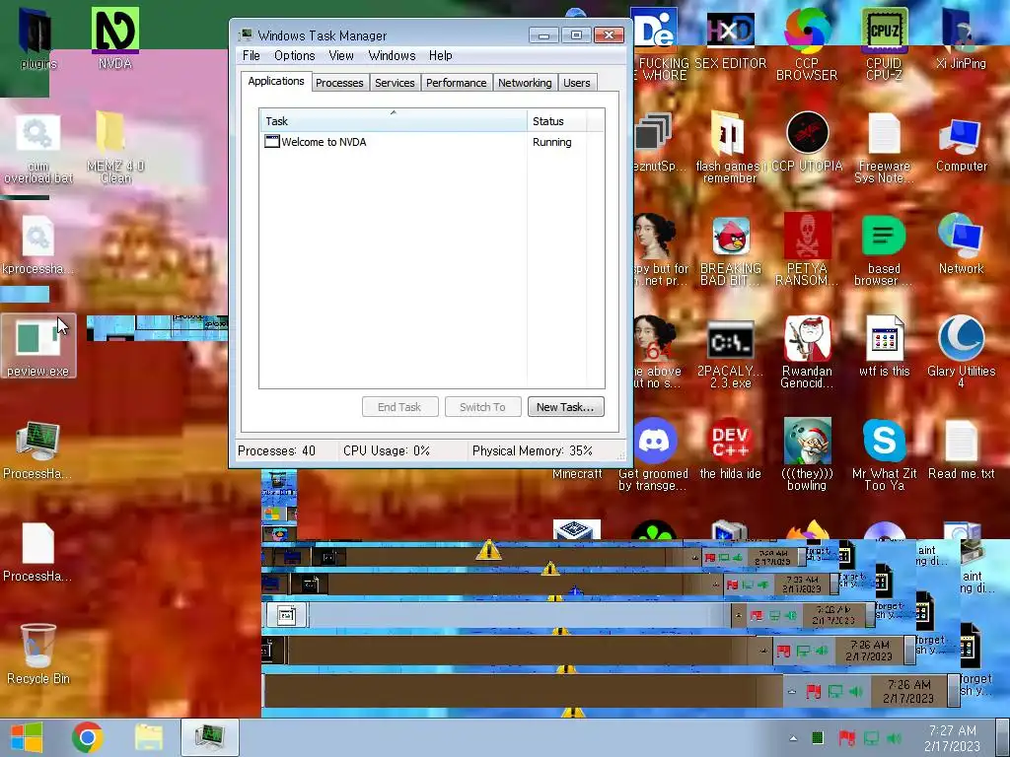
Task: Click the Action Center flag tray icon
Action: (x=845, y=738)
